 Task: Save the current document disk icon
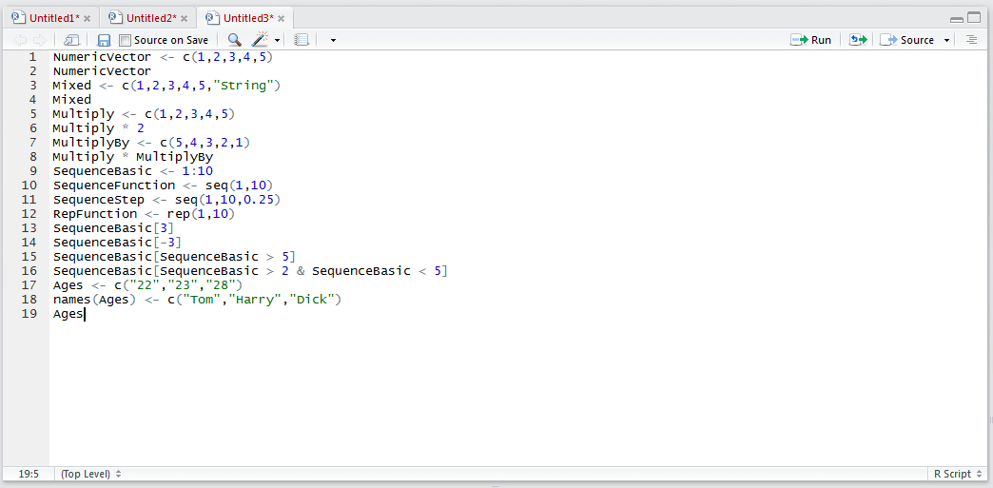[105, 40]
